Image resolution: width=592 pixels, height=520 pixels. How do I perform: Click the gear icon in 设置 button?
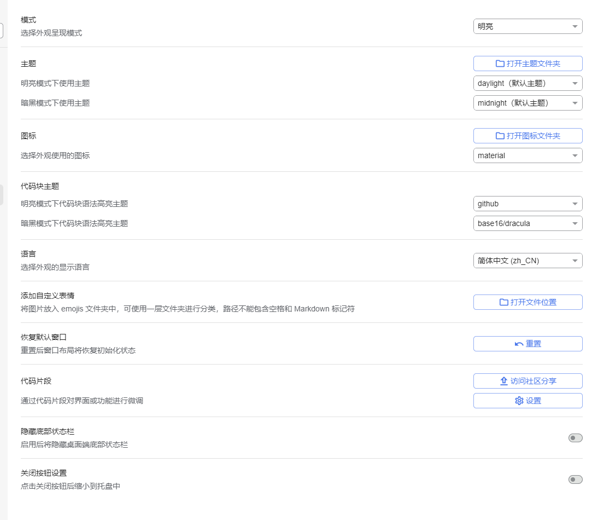[519, 401]
